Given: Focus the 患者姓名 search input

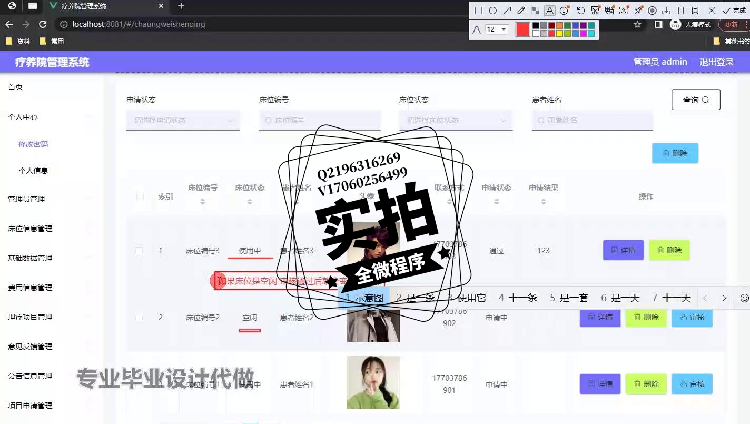Looking at the screenshot, I should 593,120.
